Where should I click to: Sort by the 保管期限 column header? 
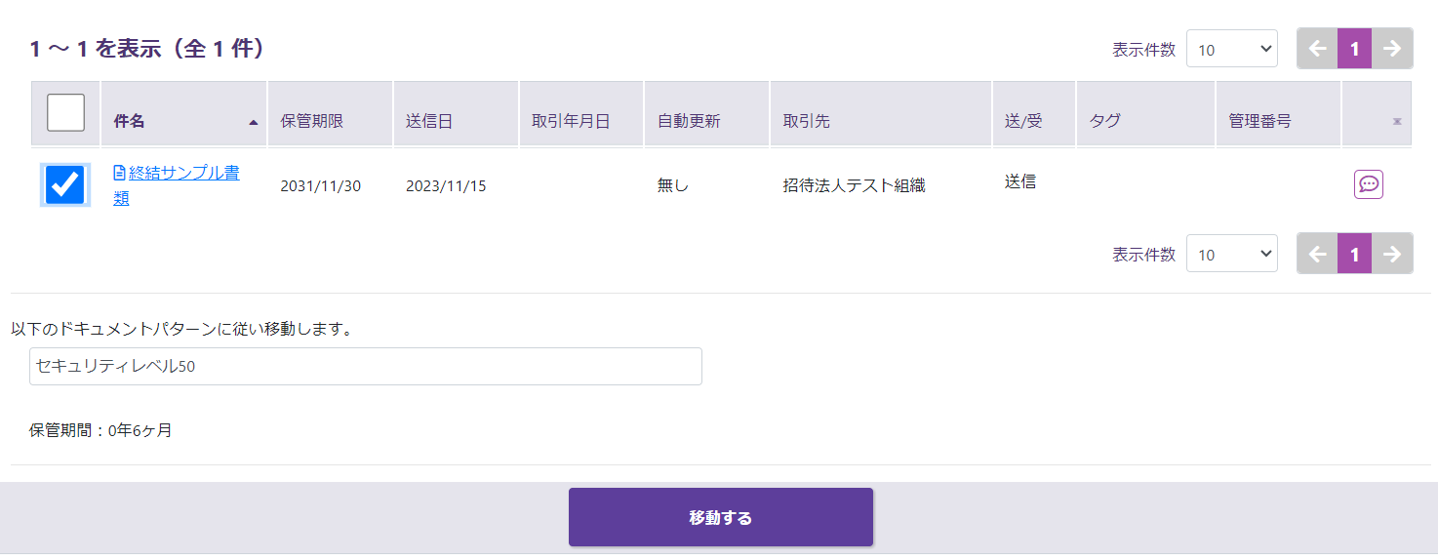[x=311, y=121]
